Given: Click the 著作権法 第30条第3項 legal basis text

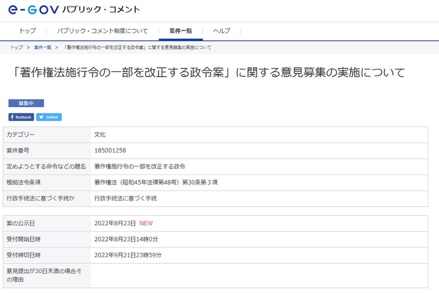Looking at the screenshot, I should 156,182.
